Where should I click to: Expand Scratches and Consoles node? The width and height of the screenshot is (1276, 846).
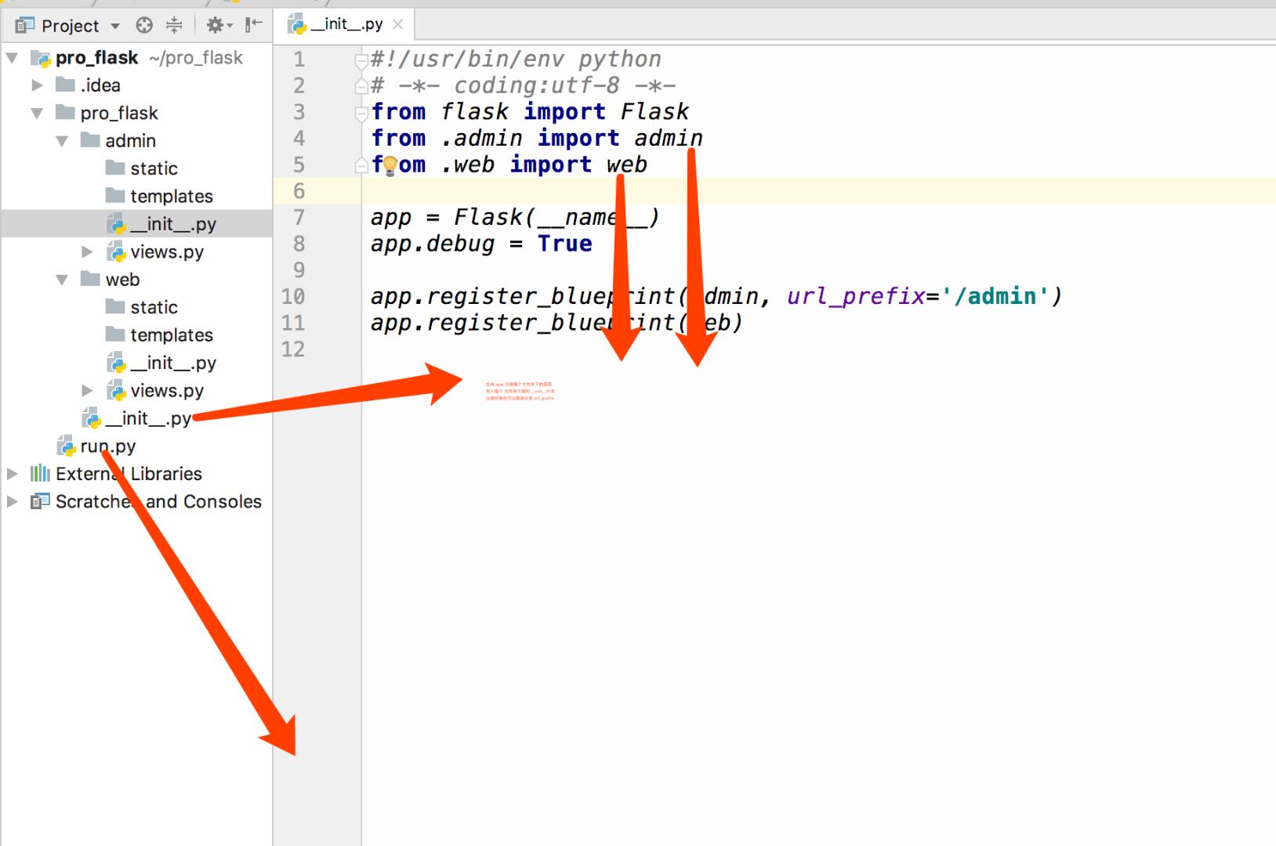point(13,501)
